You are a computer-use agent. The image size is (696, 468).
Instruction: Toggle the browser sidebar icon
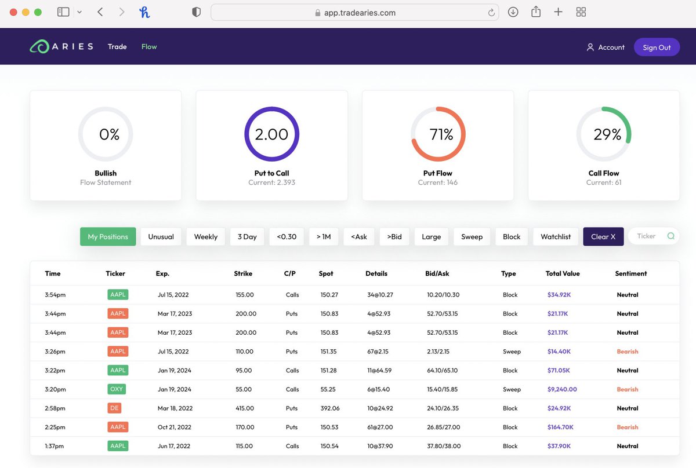(63, 11)
